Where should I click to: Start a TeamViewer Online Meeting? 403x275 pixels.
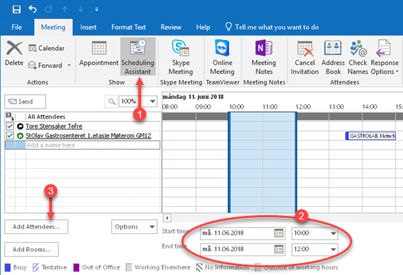(x=222, y=57)
